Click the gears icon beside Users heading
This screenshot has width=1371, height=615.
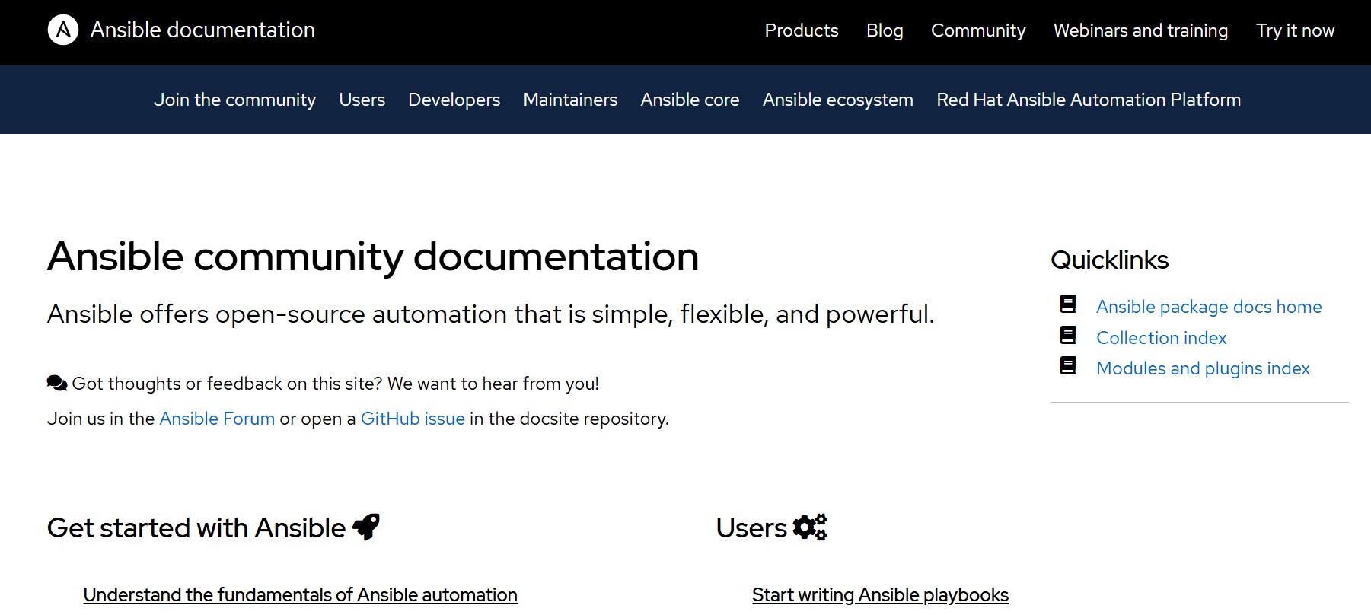point(810,527)
